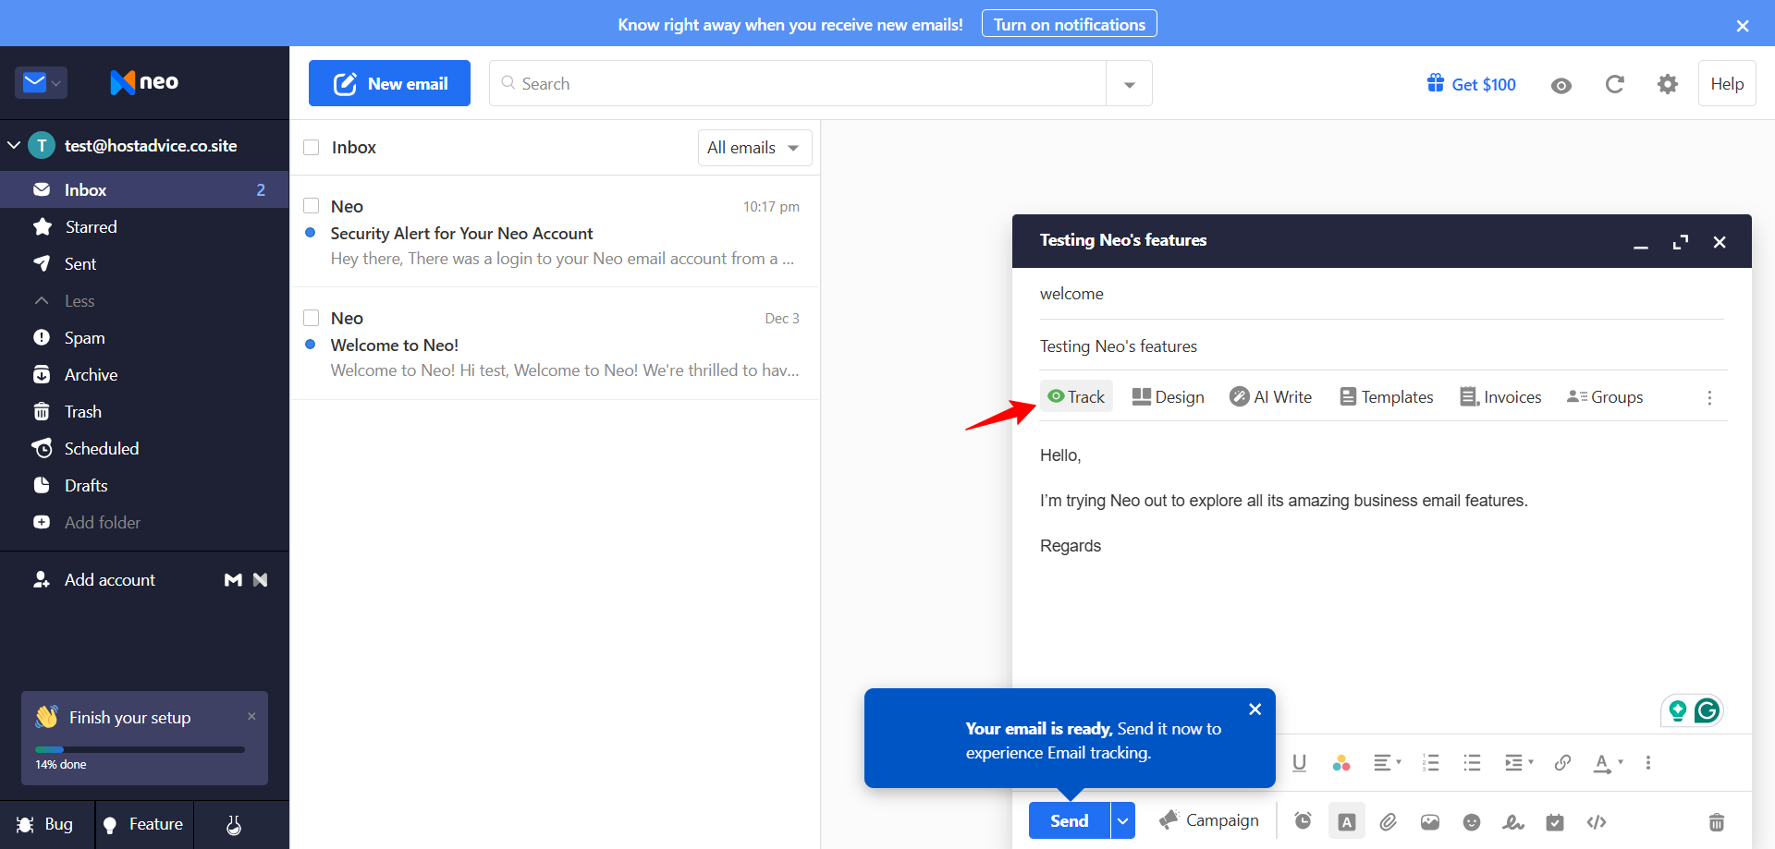Viewport: 1775px width, 849px height.
Task: Click the Gmail M icon beside Add account
Action: point(233,579)
